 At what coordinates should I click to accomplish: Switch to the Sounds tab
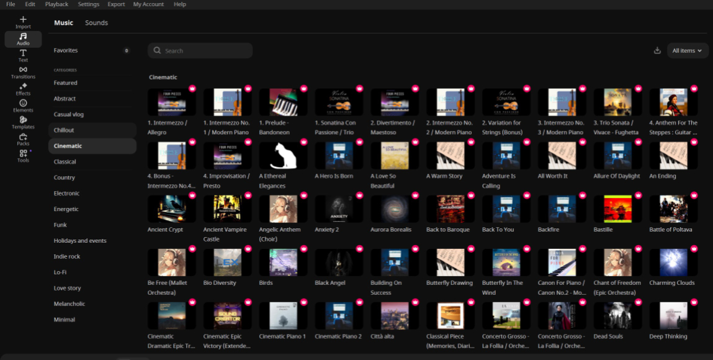point(96,23)
